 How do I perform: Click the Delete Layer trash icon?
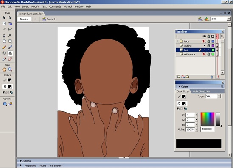tap(212, 77)
